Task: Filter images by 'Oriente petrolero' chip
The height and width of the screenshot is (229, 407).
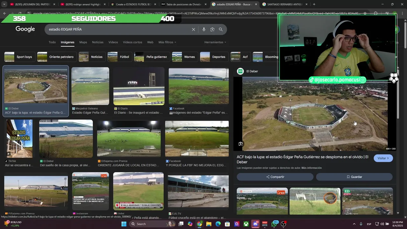Action: (x=57, y=57)
